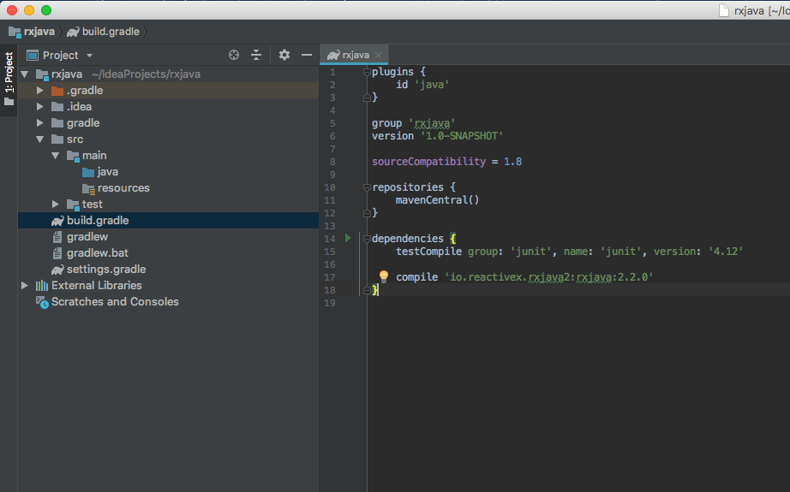Click the yellow minimize window button
The height and width of the screenshot is (492, 790).
click(x=29, y=10)
